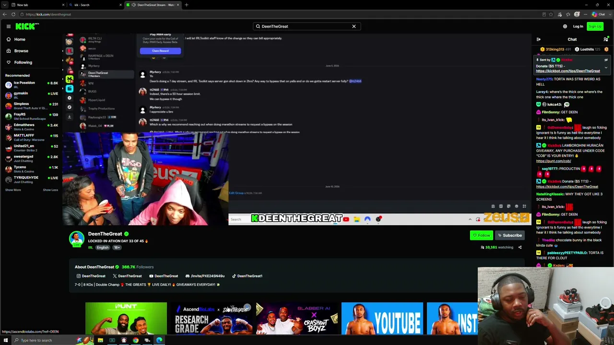Screen dimensions: 614x345
Task: Open the language globe selector
Action: [x=565, y=26]
